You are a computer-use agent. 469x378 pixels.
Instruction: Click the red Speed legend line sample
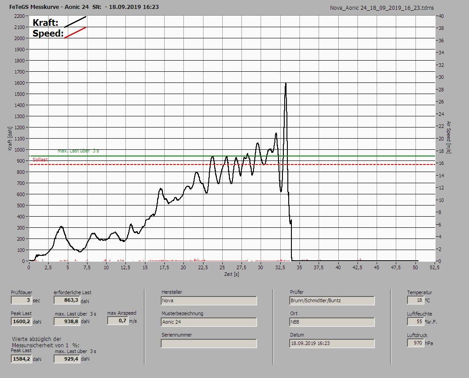click(75, 33)
